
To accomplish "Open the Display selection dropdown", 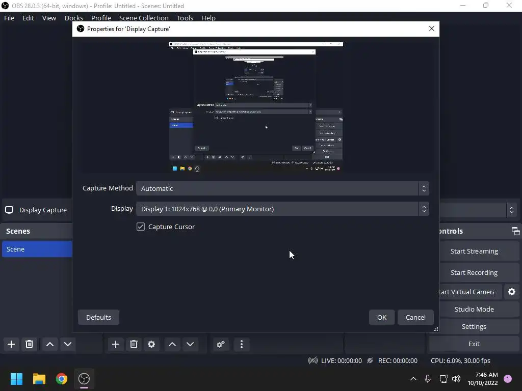I will pyautogui.click(x=282, y=209).
